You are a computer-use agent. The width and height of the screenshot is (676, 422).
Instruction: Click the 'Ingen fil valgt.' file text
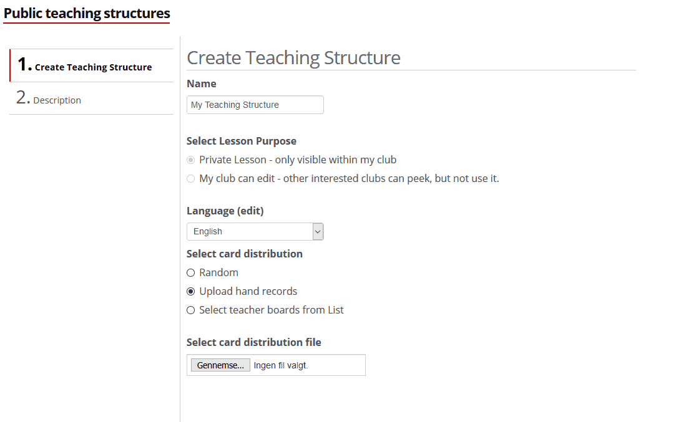click(281, 365)
